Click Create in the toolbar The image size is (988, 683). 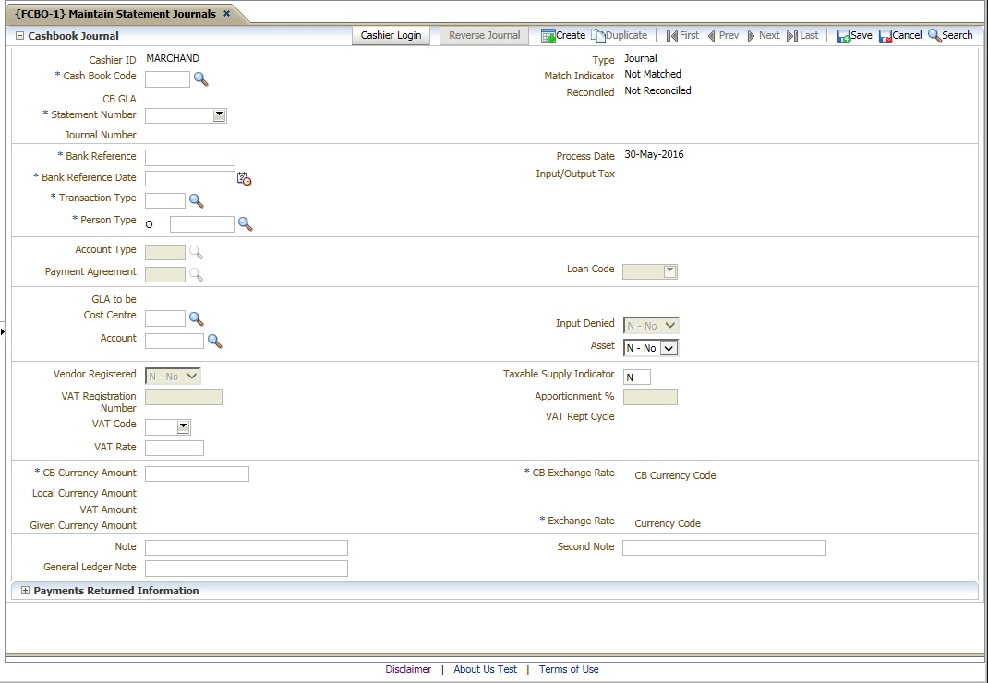coord(563,35)
